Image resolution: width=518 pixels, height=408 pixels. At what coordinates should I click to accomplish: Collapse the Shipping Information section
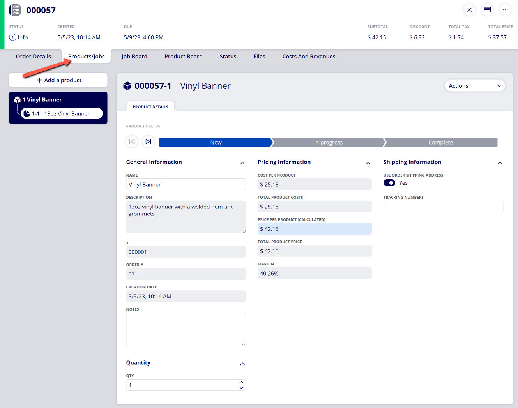pyautogui.click(x=500, y=163)
